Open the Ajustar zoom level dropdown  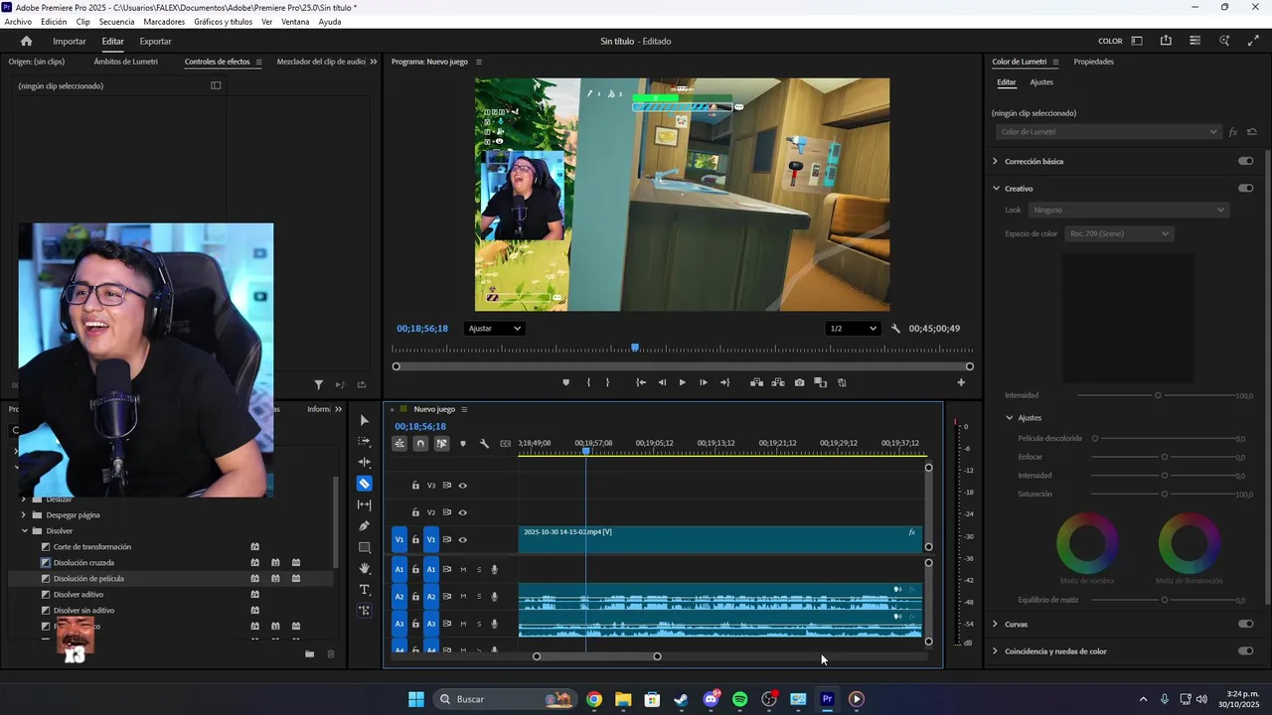[494, 329]
